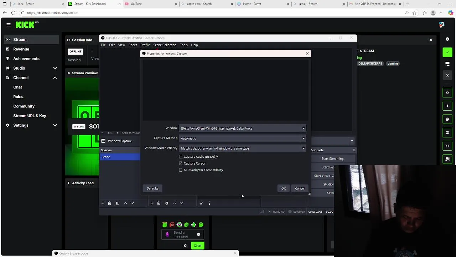Image resolution: width=456 pixels, height=257 pixels.
Task: Click the green checkmark sidebar button
Action: tap(447, 52)
